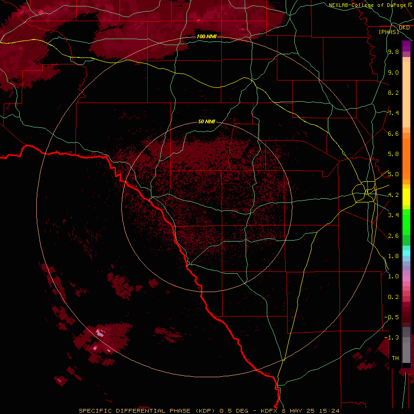The width and height of the screenshot is (414, 414).
Task: Click the cyan segment of the color bar
Action: point(406,253)
